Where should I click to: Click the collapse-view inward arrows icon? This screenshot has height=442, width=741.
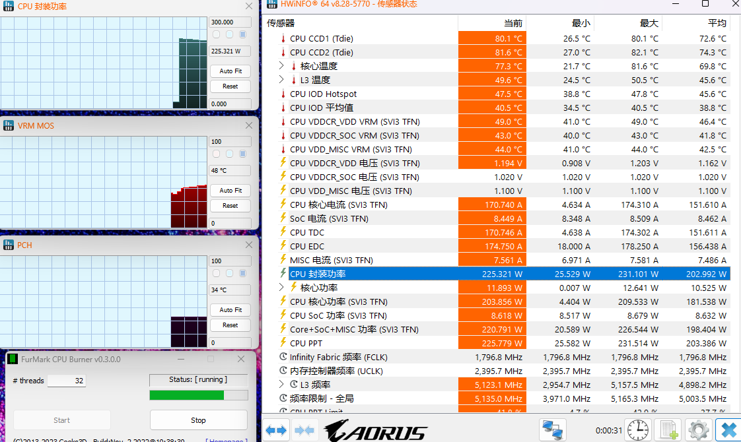pos(304,430)
